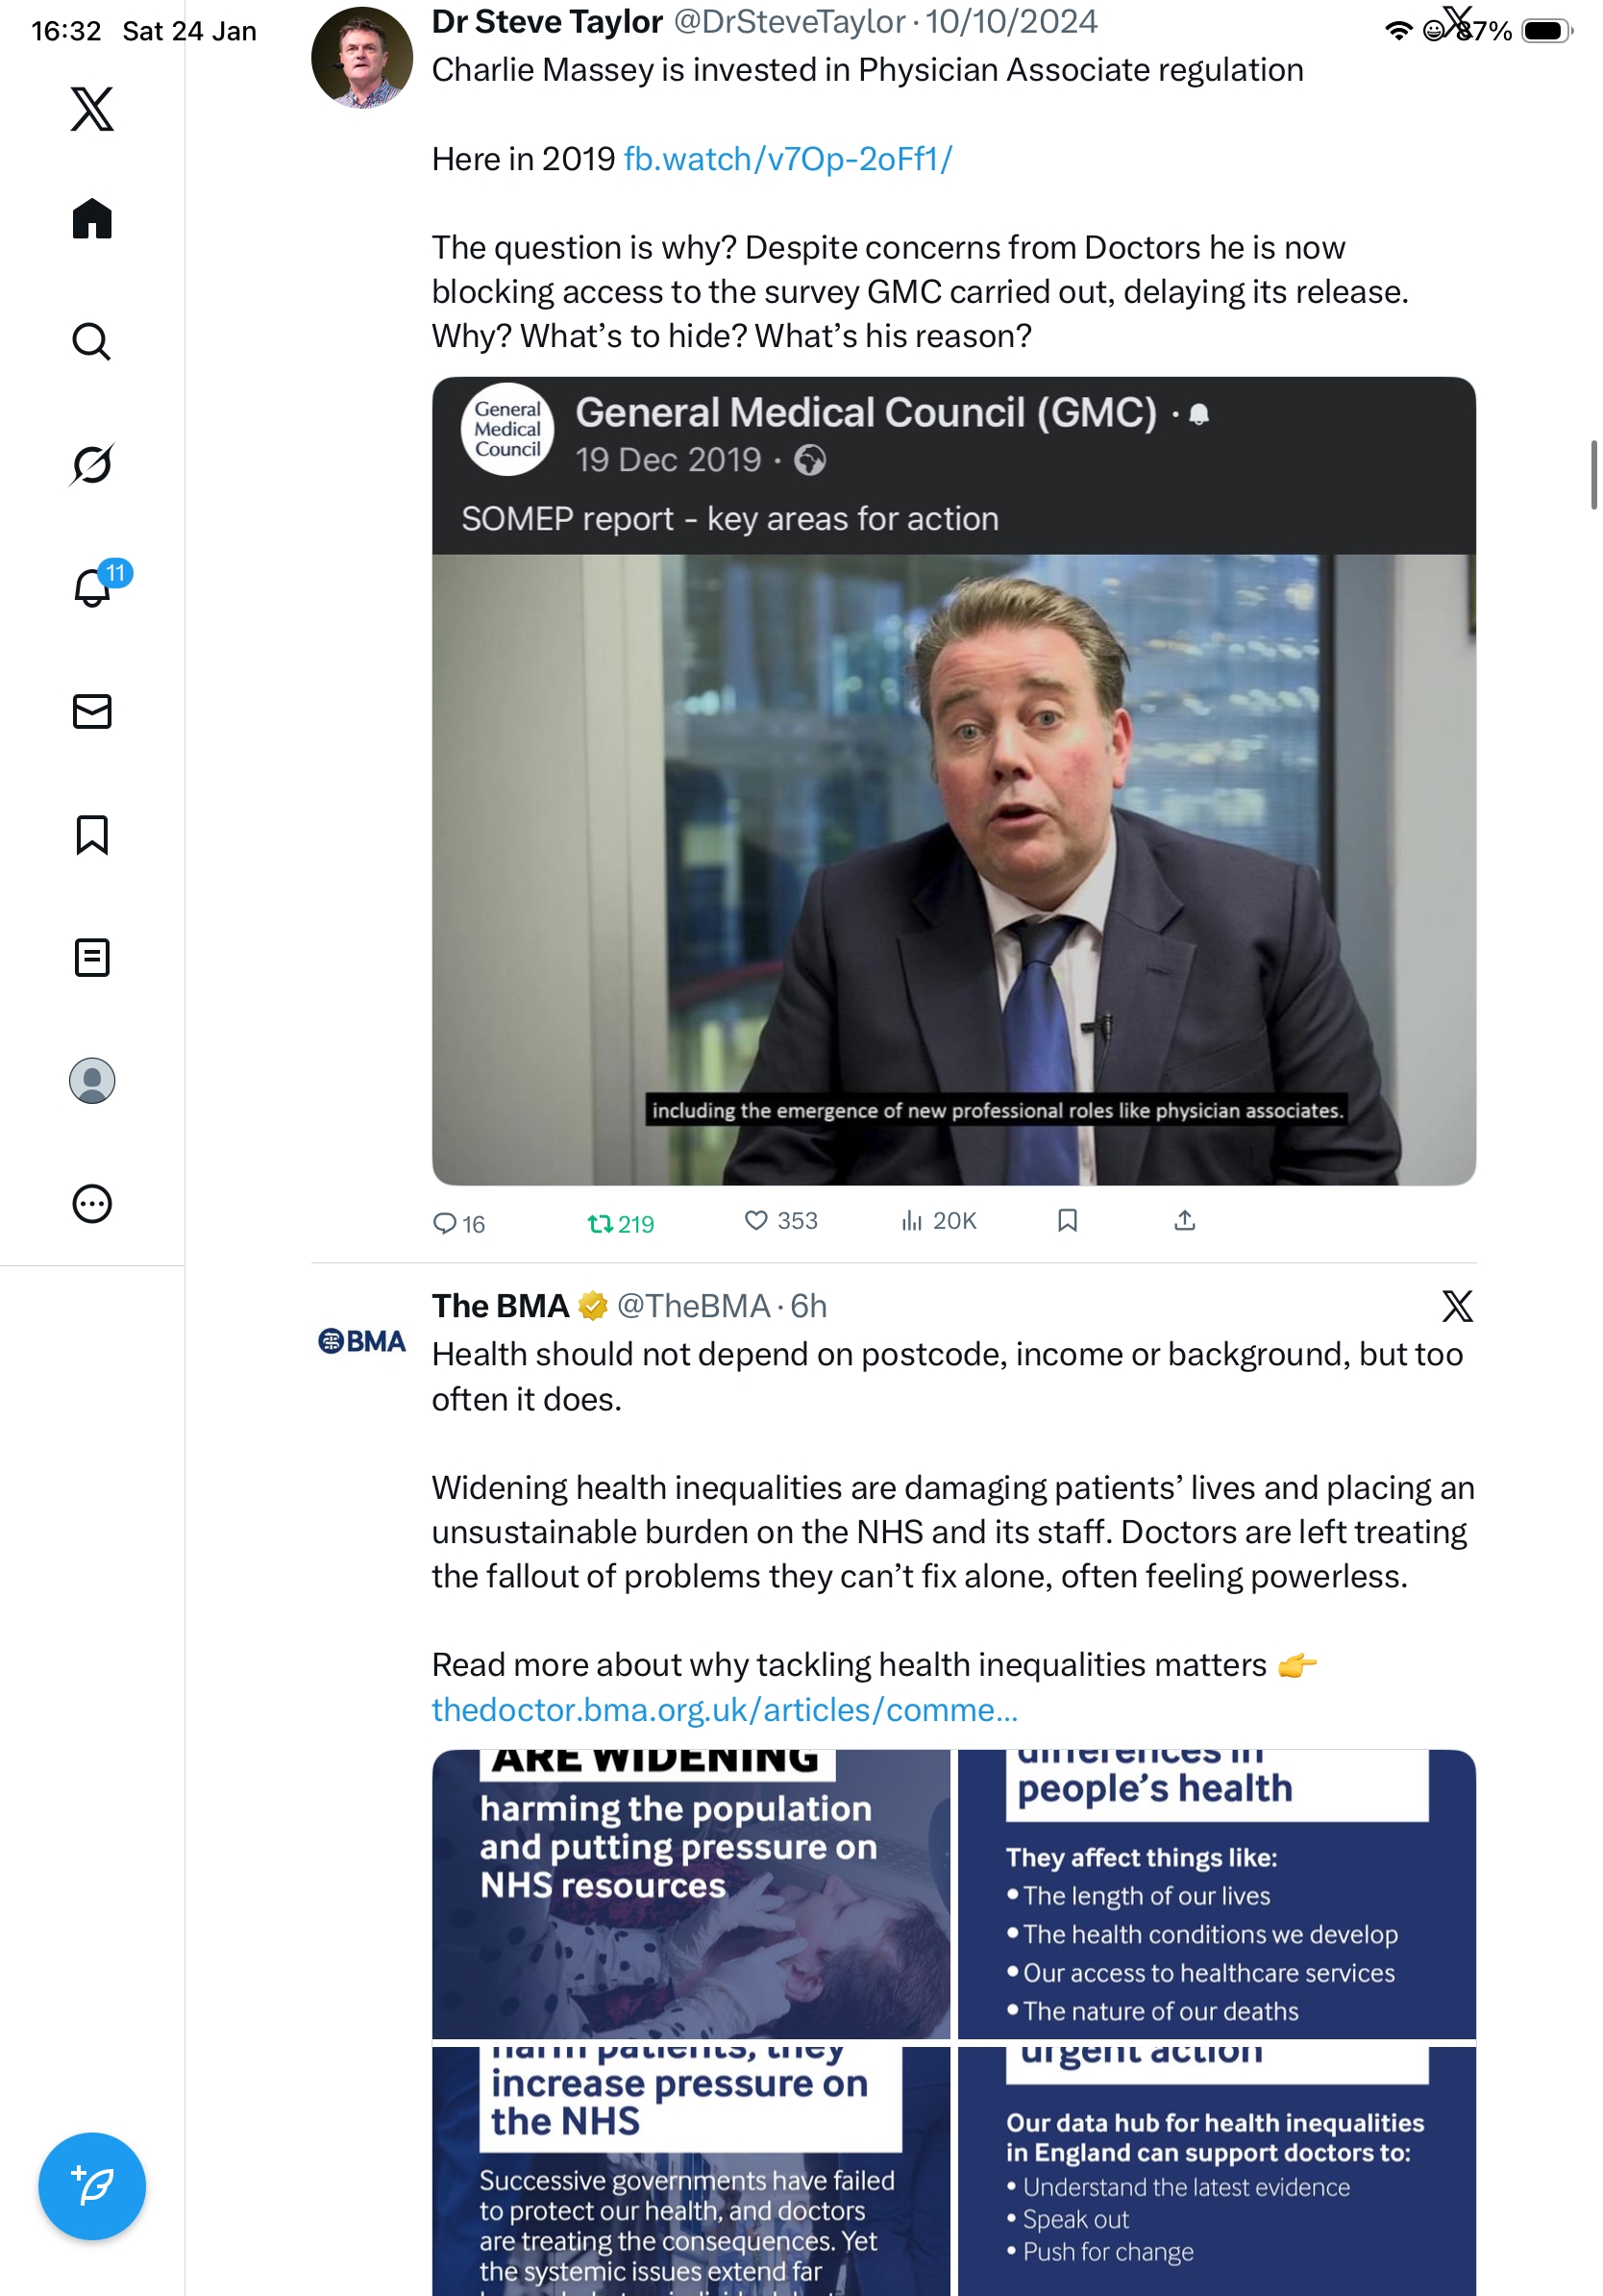1603x2296 pixels.
Task: Open the Grok icon on BMA post
Action: point(1457,1305)
